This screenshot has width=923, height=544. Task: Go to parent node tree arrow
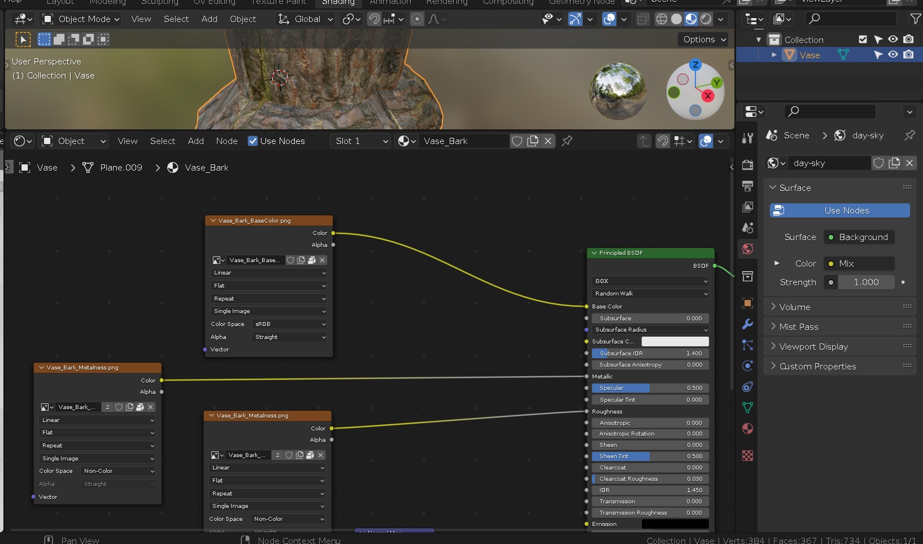click(x=644, y=141)
